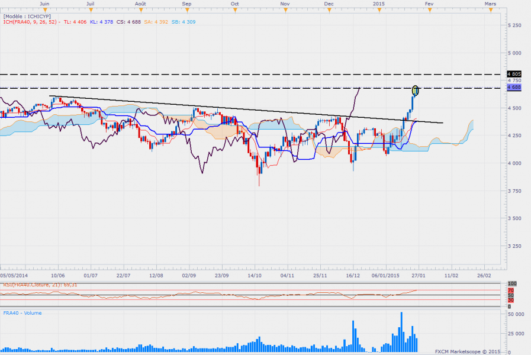Viewport: 531px width, 355px height.
Task: Click the orange marker under Fev
Action: coord(430,11)
